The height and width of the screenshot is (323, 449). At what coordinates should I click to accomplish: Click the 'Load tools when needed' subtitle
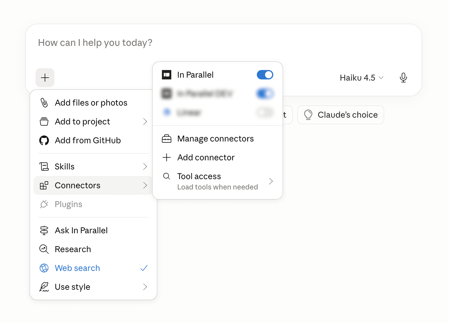click(218, 187)
